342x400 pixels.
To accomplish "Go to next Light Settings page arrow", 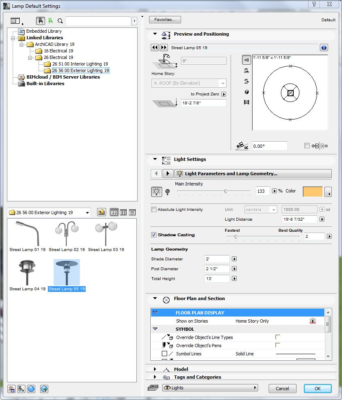I will [168, 174].
